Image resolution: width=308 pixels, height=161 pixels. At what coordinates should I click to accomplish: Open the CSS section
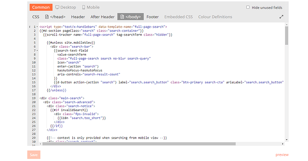(x=36, y=17)
